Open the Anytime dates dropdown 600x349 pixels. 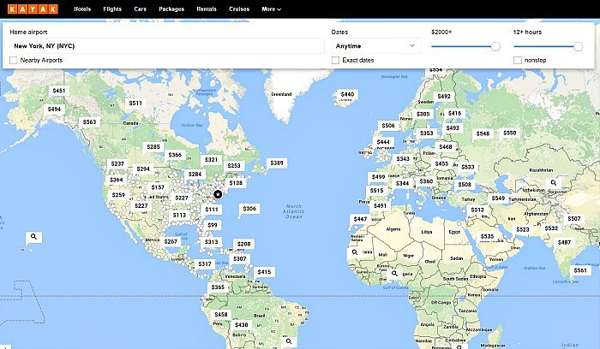376,46
